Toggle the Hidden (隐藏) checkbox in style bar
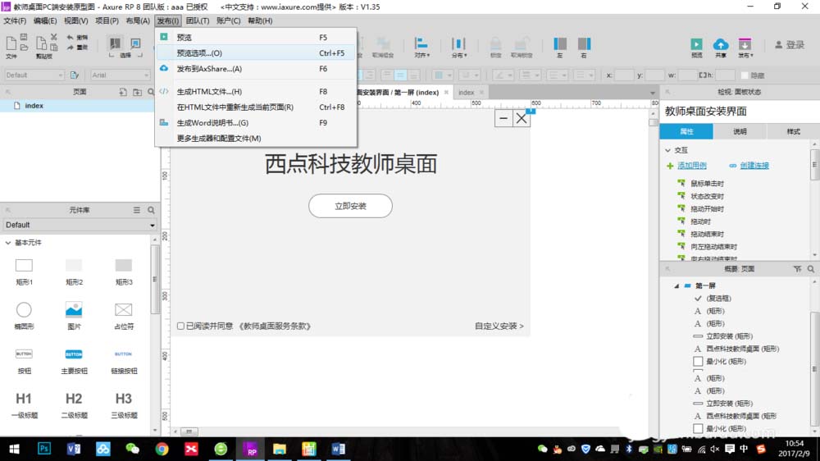The height and width of the screenshot is (461, 820). pos(745,75)
